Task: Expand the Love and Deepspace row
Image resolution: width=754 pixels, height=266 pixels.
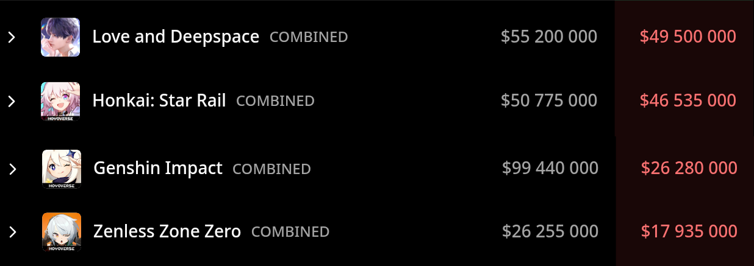Action: point(12,38)
